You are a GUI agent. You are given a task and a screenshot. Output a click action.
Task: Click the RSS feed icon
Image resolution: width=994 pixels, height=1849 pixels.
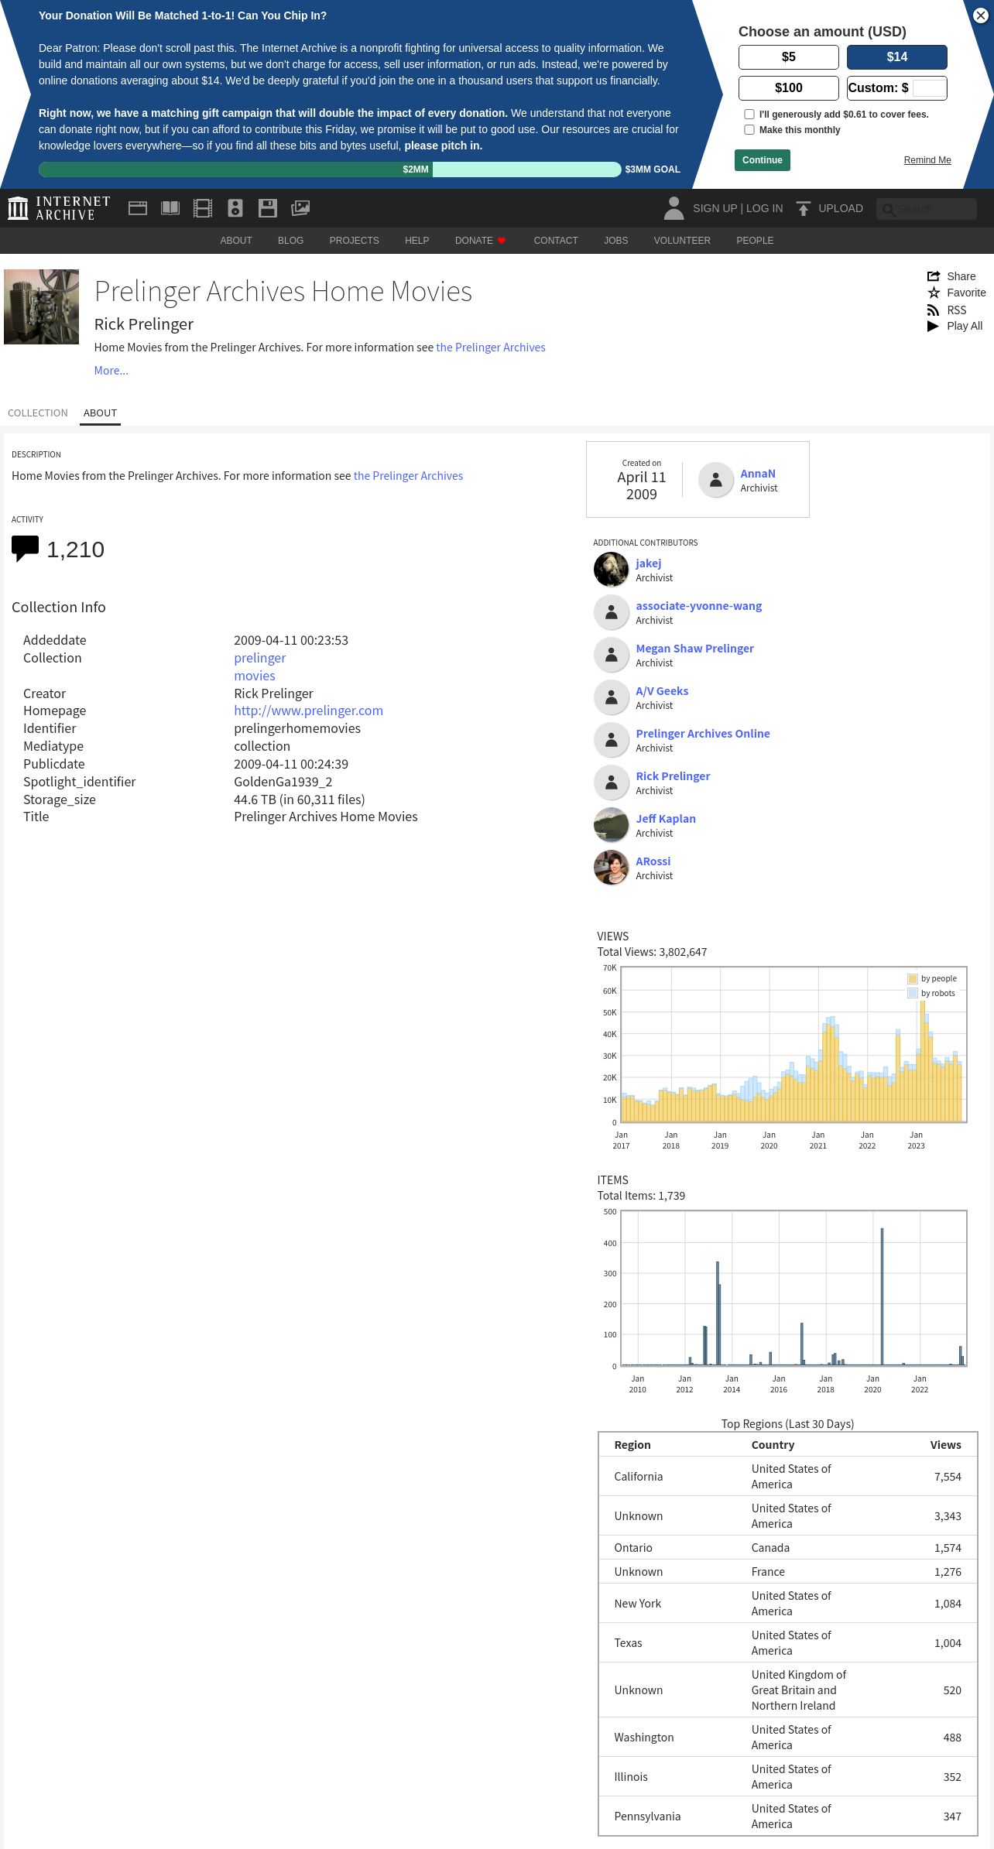934,310
